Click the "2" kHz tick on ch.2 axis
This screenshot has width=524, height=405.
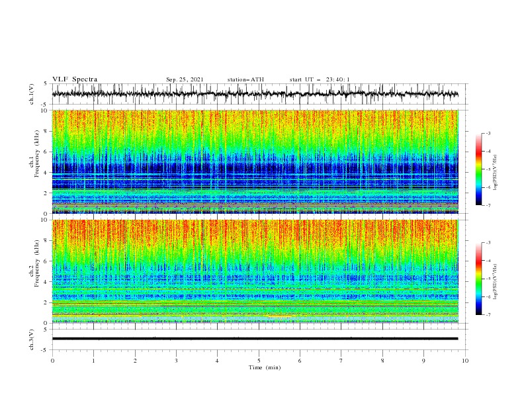point(46,302)
